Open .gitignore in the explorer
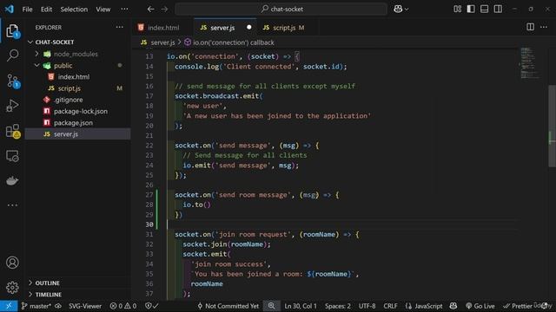Image resolution: width=556 pixels, height=312 pixels. [x=69, y=100]
